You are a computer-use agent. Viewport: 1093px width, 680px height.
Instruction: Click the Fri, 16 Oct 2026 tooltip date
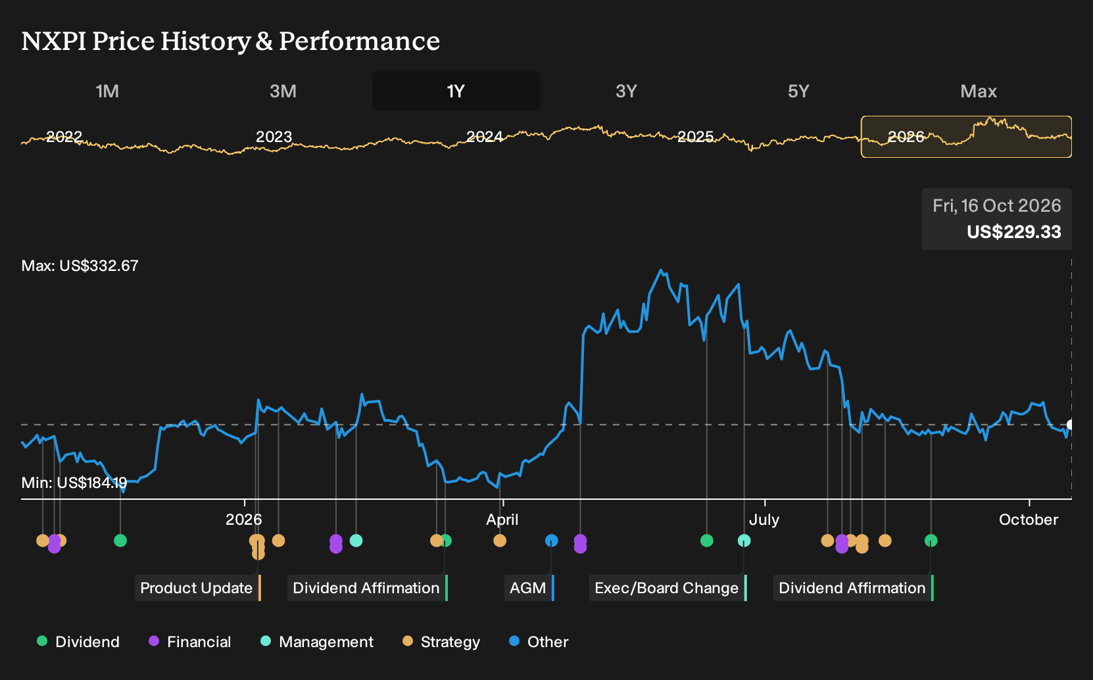[997, 206]
